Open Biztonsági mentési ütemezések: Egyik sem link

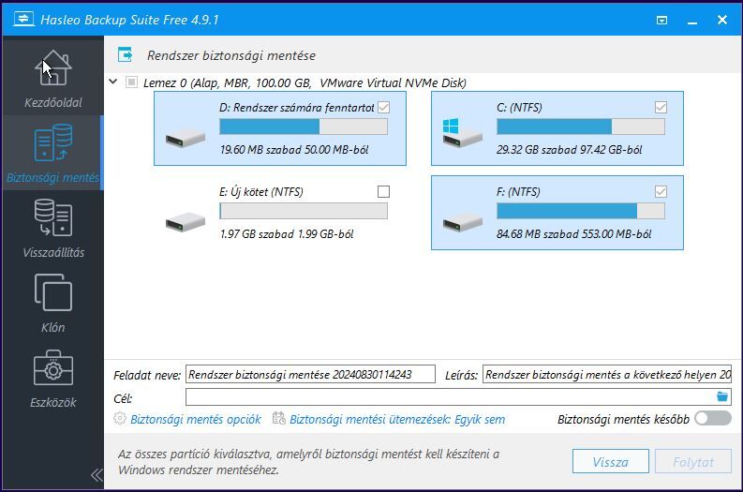397,420
